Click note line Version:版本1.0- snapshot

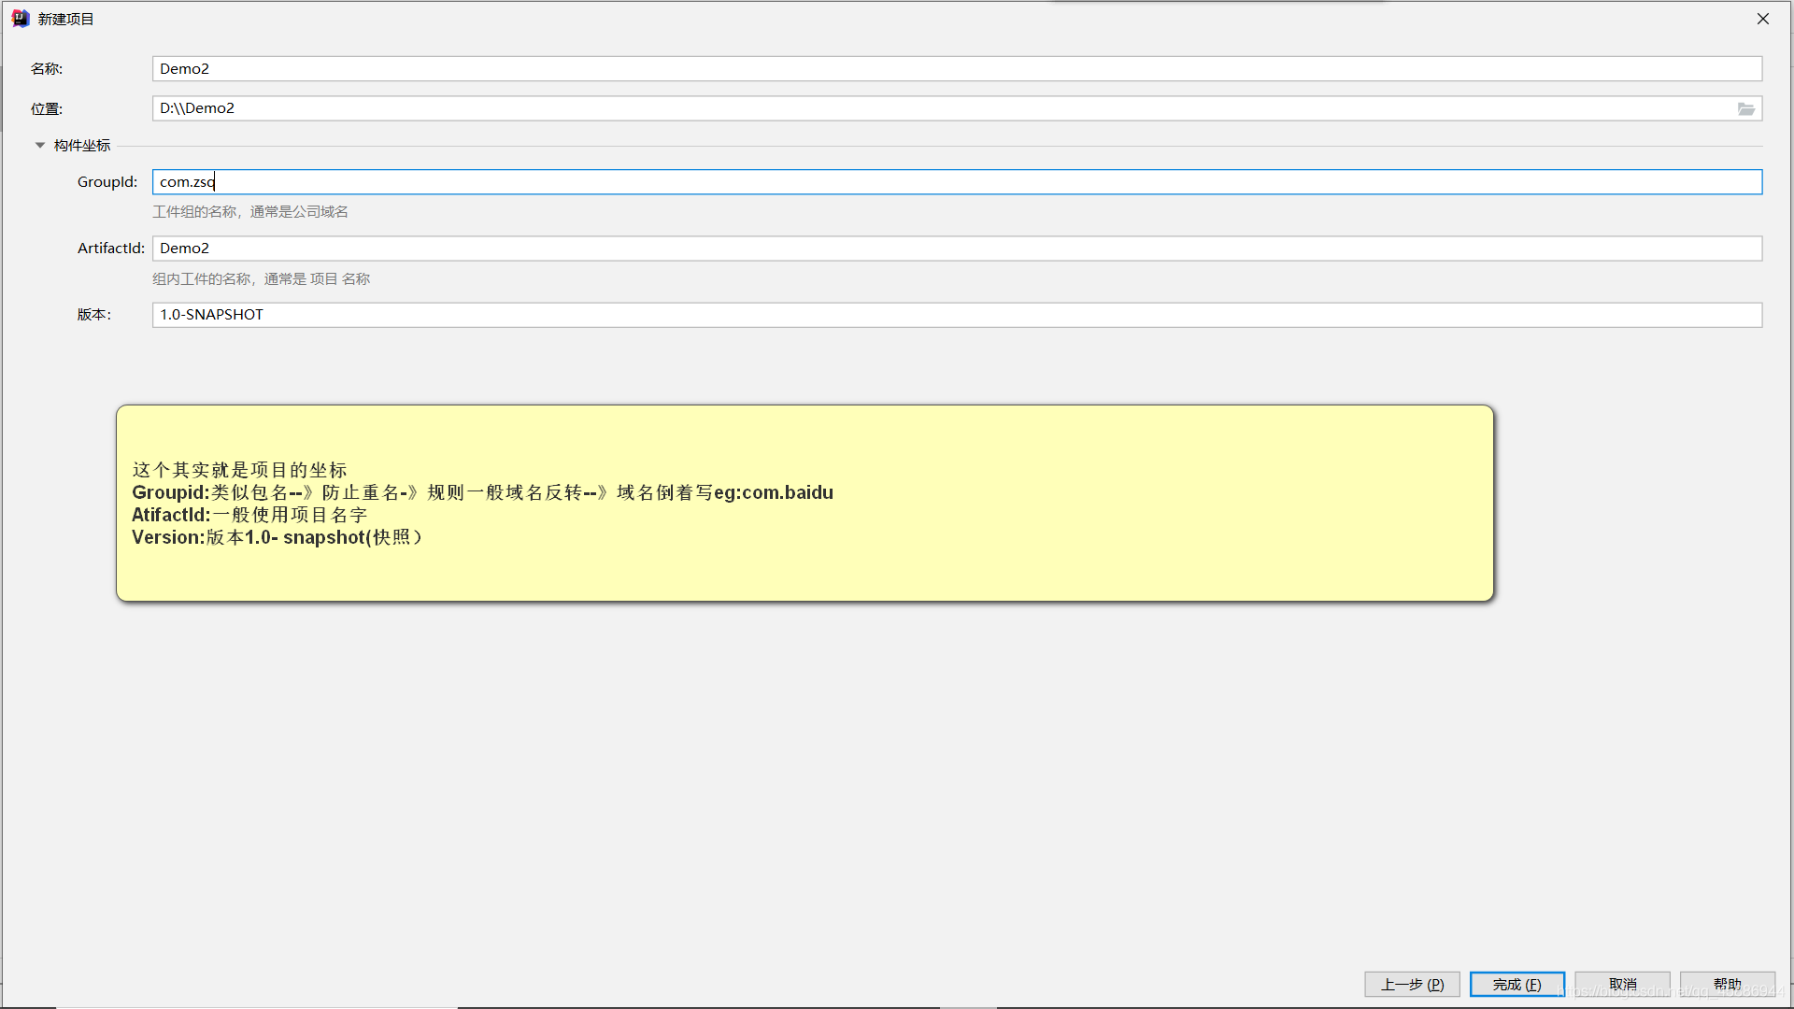coord(278,537)
